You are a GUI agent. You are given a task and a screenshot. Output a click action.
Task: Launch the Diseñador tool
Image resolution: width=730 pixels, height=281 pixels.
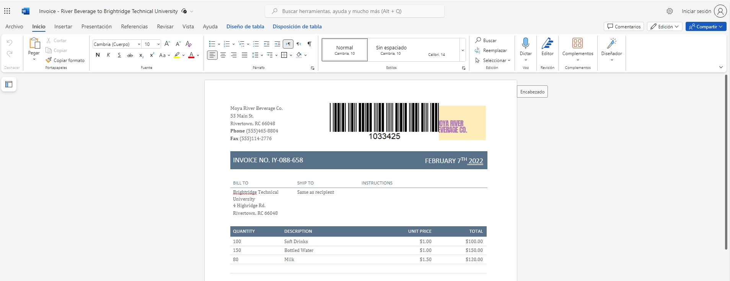pos(611,43)
